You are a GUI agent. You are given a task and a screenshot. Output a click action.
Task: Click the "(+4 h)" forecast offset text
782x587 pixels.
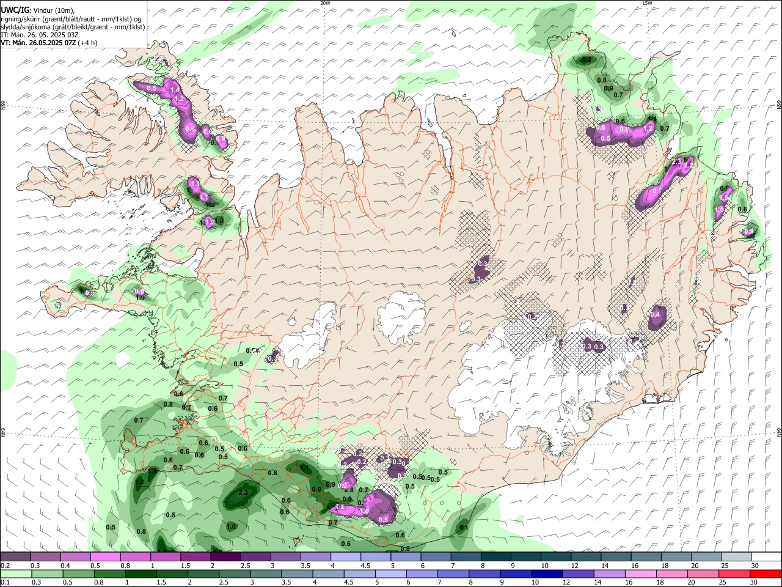pyautogui.click(x=87, y=43)
